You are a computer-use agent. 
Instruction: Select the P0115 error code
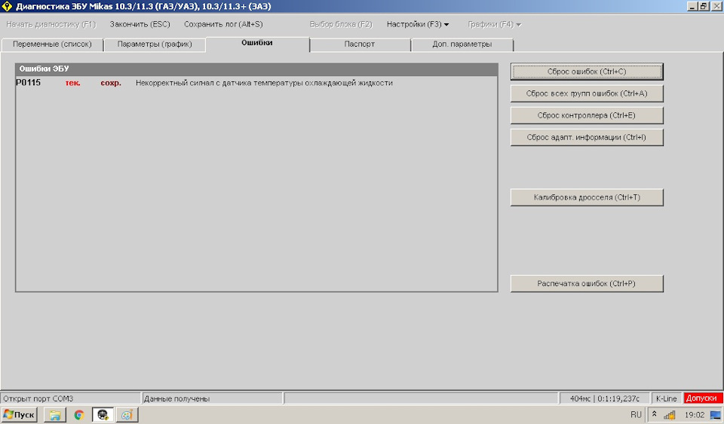click(x=28, y=83)
